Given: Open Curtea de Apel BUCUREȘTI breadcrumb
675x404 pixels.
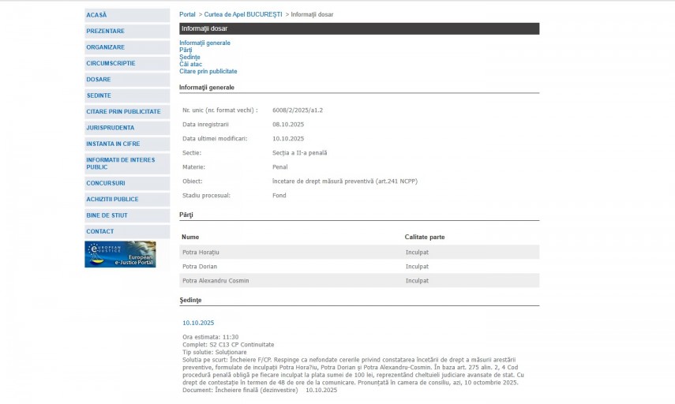Looking at the screenshot, I should tap(243, 14).
